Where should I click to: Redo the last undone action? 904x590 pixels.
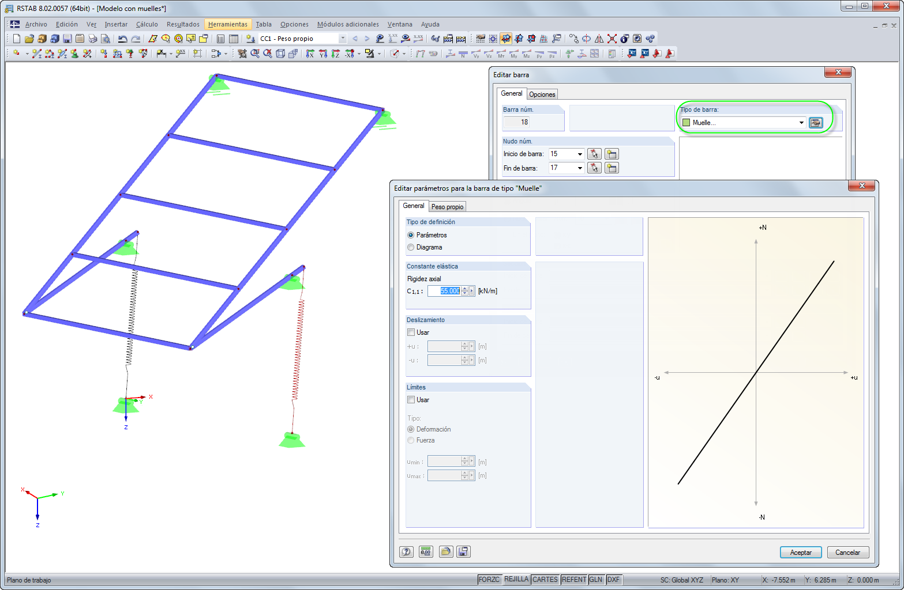click(136, 39)
